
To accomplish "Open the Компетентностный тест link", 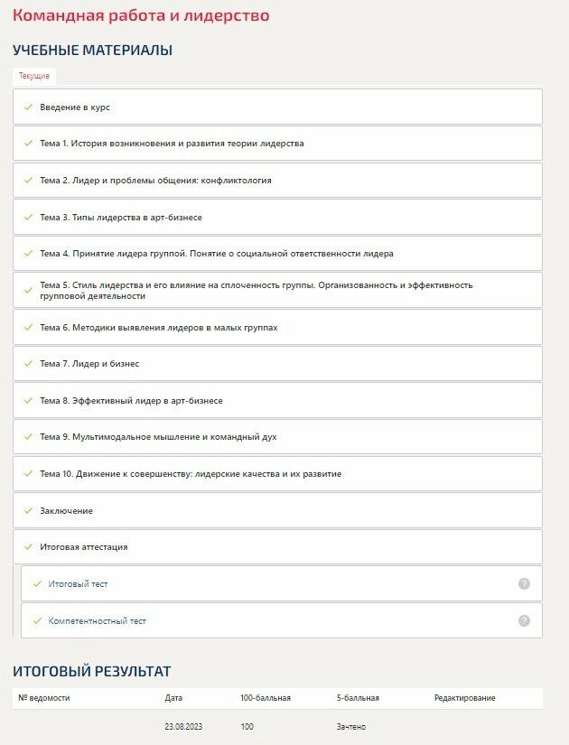I will (x=97, y=621).
